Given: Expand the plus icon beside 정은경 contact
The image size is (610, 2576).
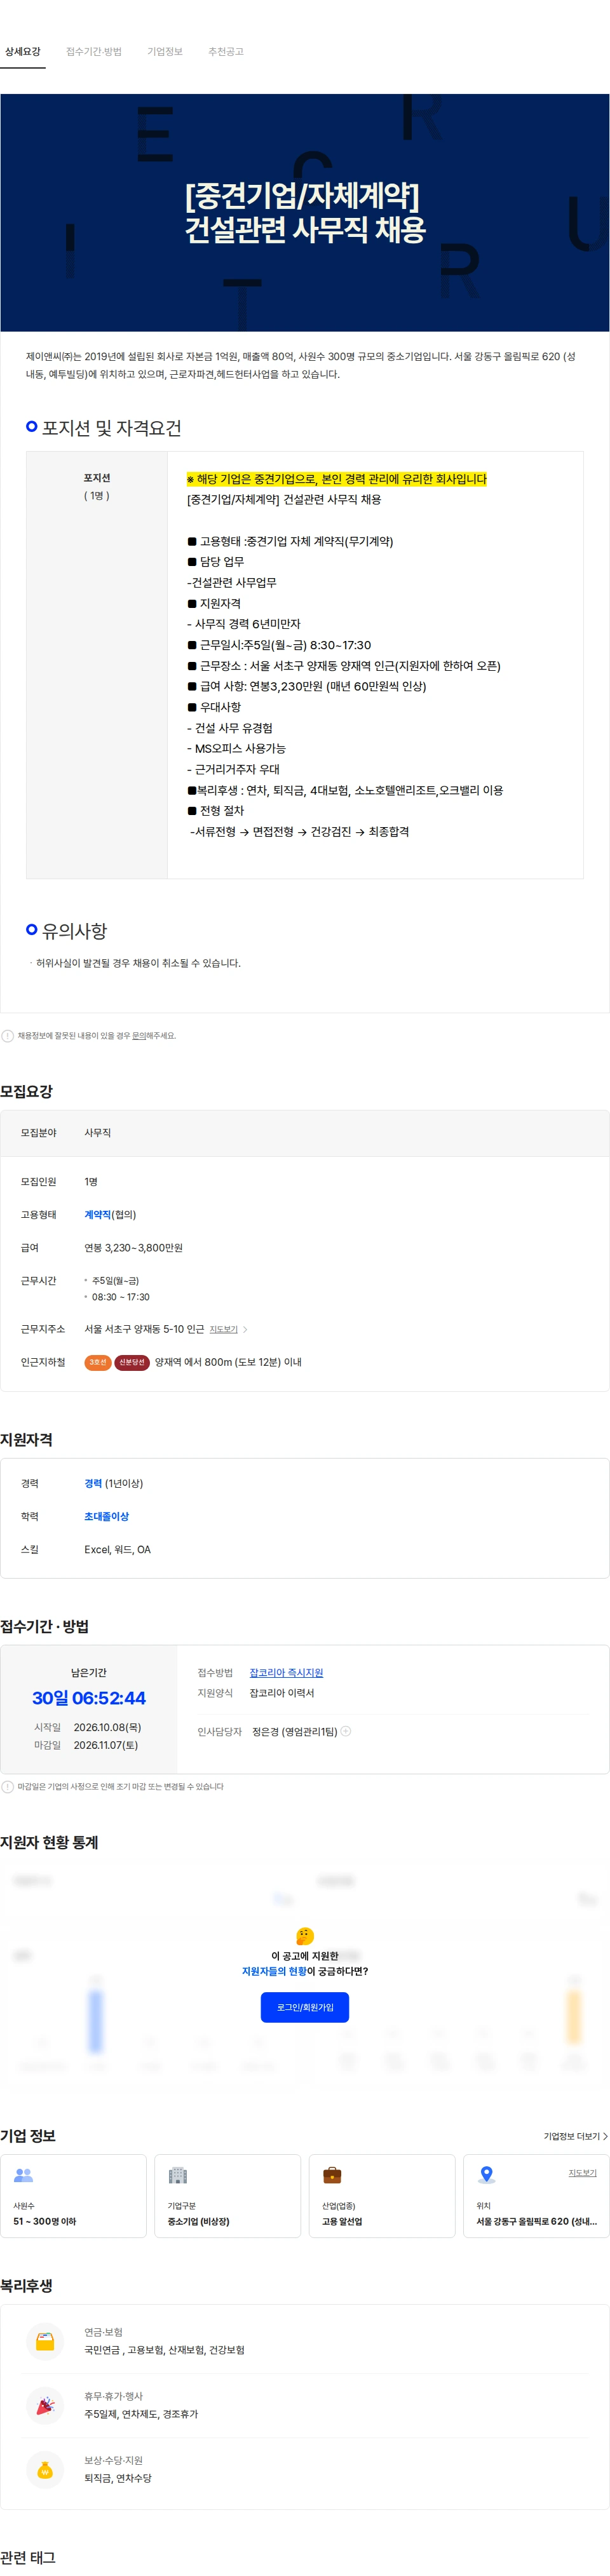Looking at the screenshot, I should pyautogui.click(x=346, y=1731).
